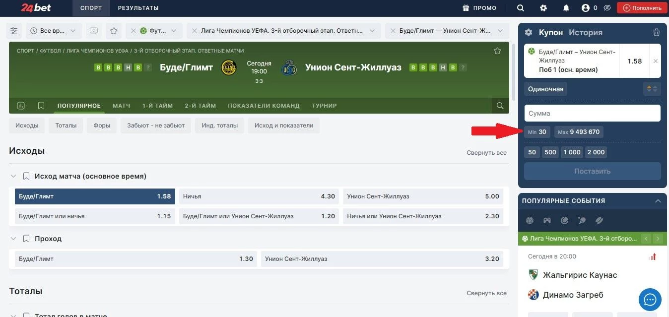This screenshot has width=669, height=317.
Task: Remove the Лига Чемпионов filter
Action: tap(194, 31)
